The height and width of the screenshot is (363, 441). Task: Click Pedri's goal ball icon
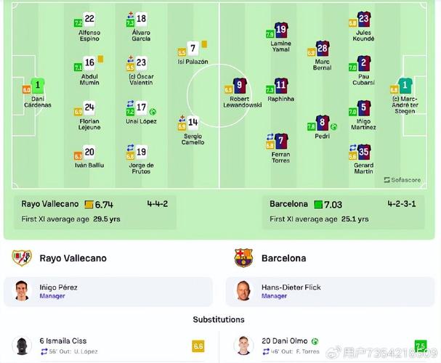click(333, 127)
